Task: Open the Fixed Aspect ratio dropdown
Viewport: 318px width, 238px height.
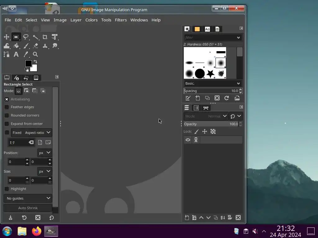Action: click(31, 133)
